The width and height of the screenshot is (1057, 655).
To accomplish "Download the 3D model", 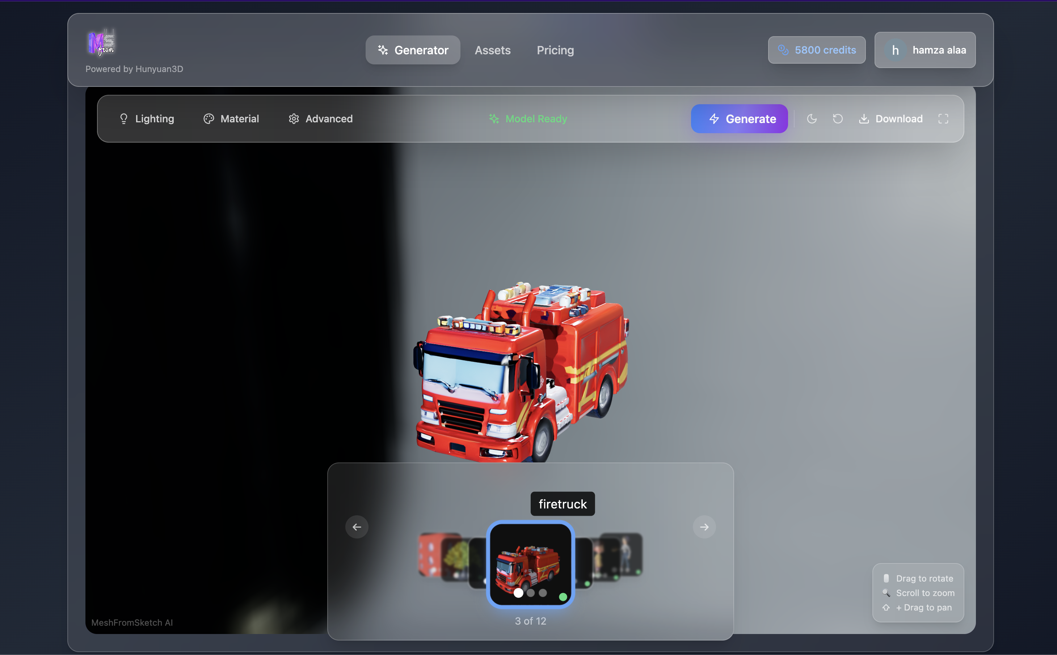I will [x=890, y=119].
